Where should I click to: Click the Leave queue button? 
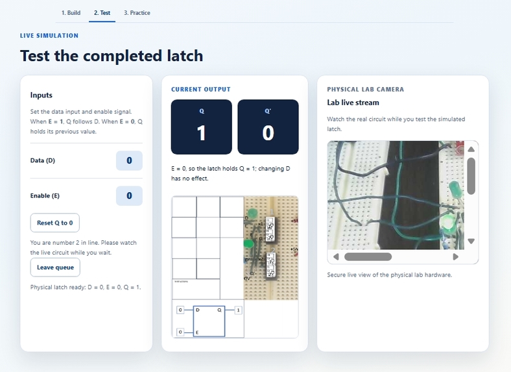[55, 267]
